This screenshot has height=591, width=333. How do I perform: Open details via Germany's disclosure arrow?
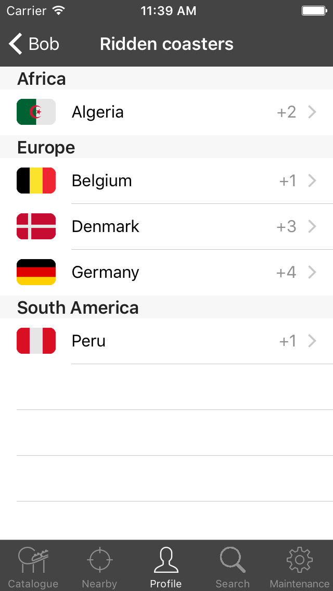[312, 272]
